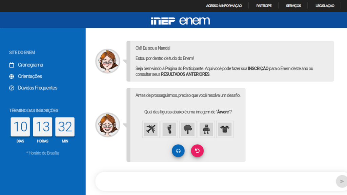This screenshot has width=347, height=195.
Task: Click the question asking for the 'Árvore' image
Action: (188, 112)
